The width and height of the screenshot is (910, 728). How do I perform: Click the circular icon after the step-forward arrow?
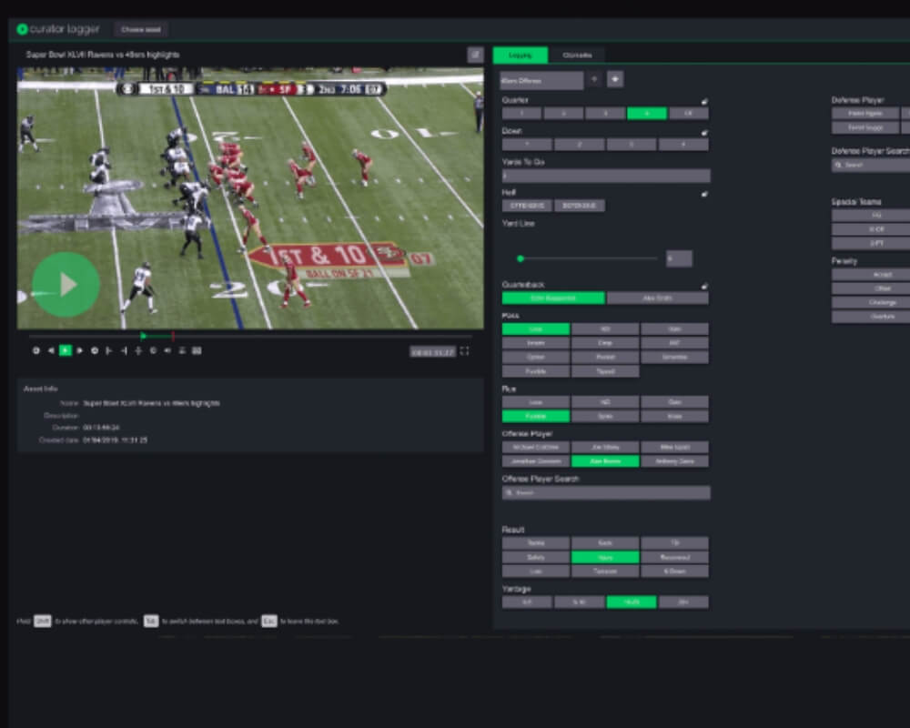[95, 350]
